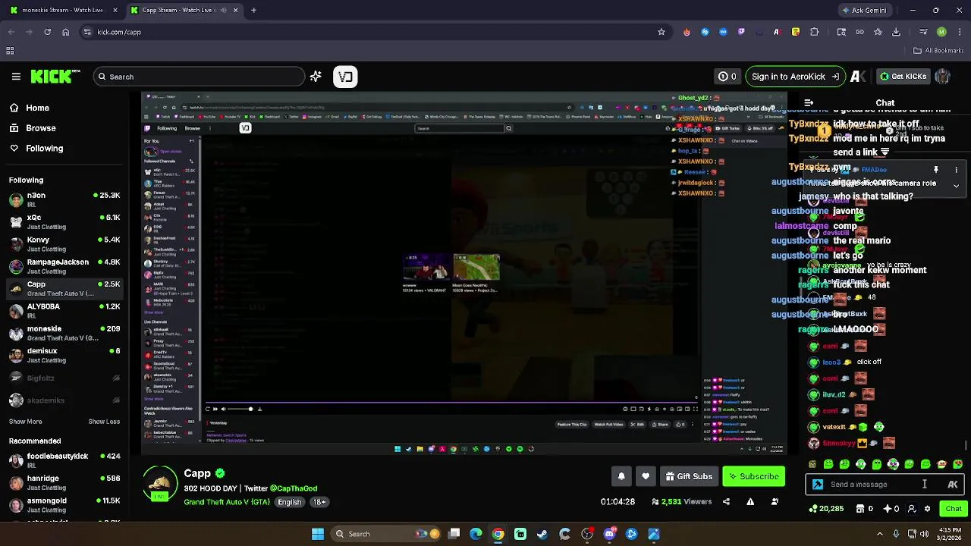Send message with green Chat button

[x=953, y=509]
